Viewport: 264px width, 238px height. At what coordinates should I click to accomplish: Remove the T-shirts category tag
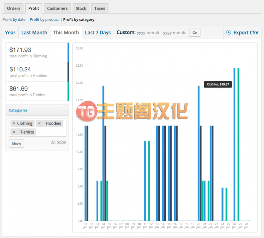click(x=14, y=132)
